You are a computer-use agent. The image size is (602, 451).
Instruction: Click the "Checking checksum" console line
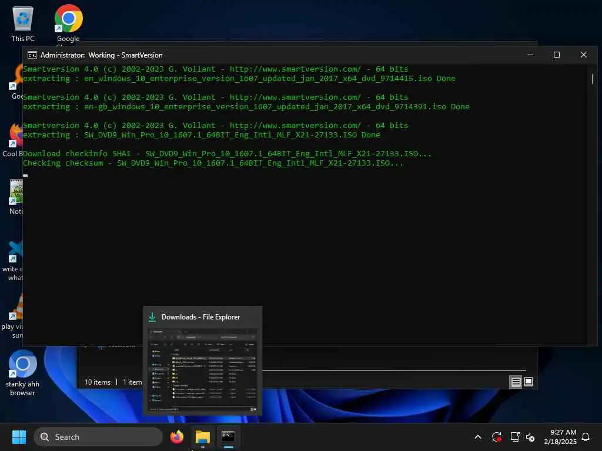tap(213, 163)
